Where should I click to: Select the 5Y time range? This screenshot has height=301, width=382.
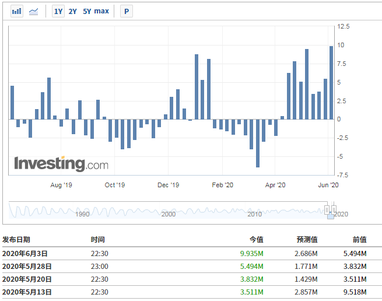coord(87,11)
